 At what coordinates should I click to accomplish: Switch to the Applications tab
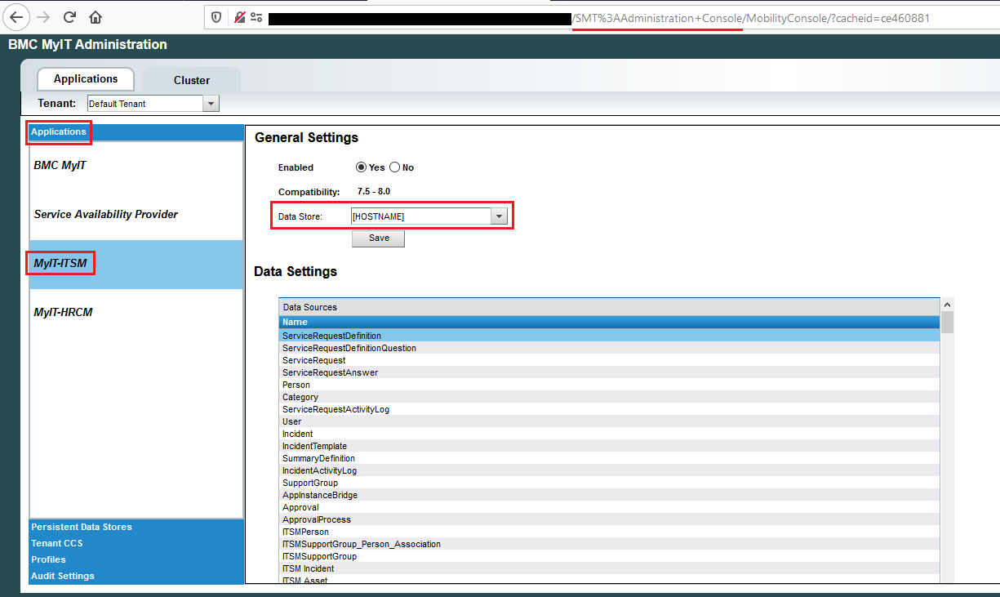pos(86,79)
